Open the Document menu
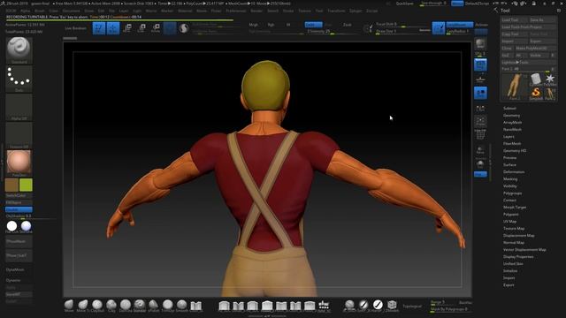 [71, 11]
